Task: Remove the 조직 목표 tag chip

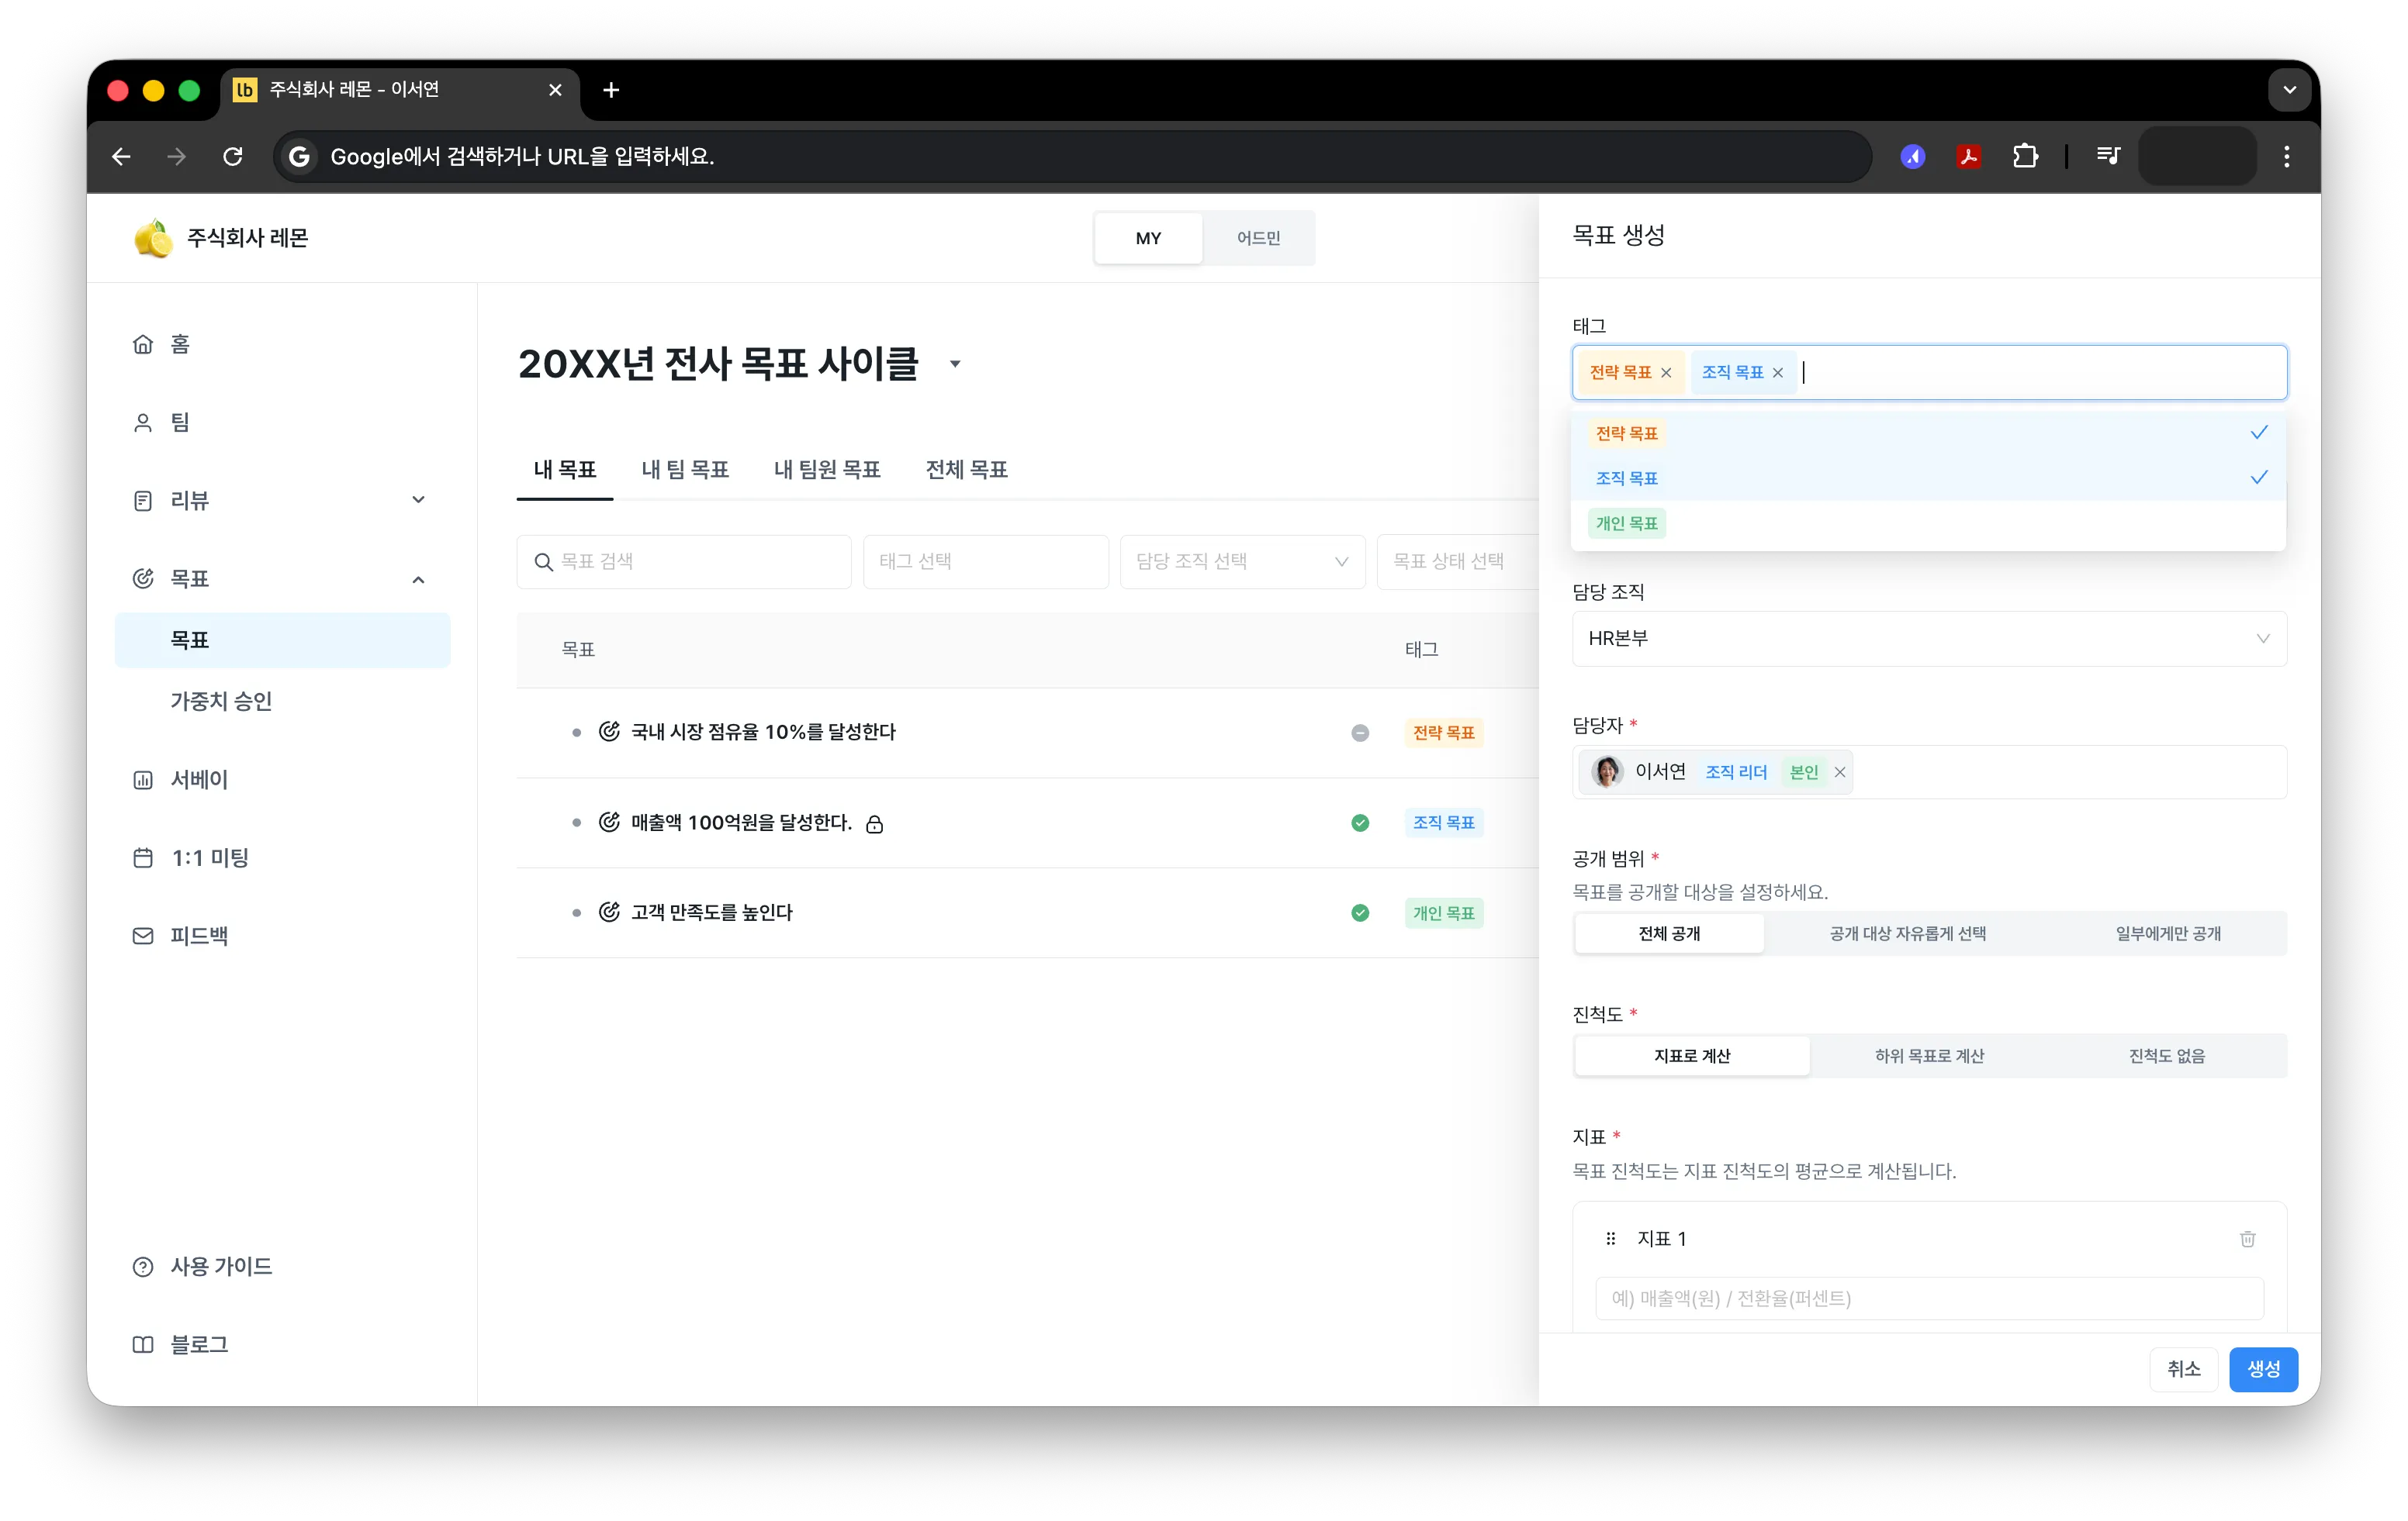Action: (1778, 373)
